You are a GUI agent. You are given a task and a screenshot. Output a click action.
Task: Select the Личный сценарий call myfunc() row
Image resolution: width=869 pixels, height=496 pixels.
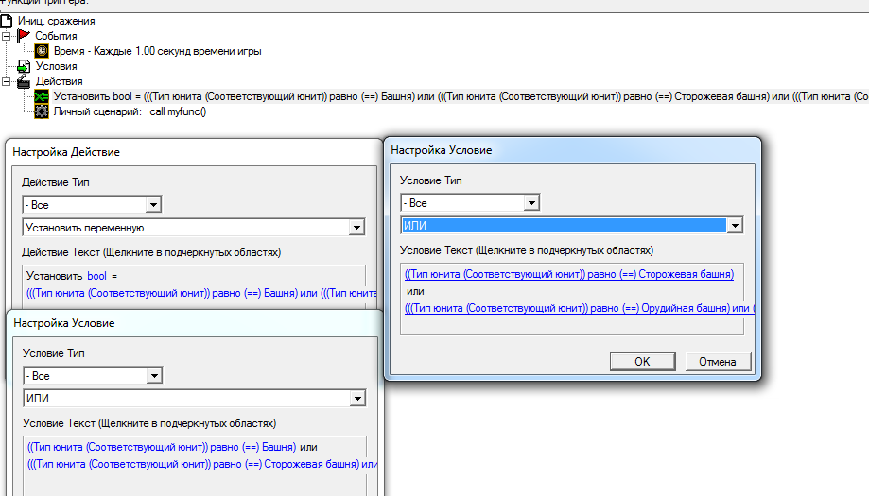pyautogui.click(x=130, y=111)
